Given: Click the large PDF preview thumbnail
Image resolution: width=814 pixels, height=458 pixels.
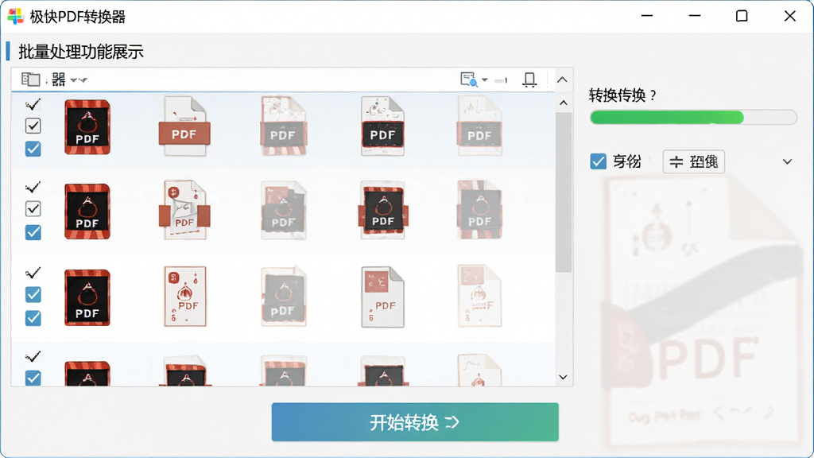Looking at the screenshot, I should click(x=704, y=312).
